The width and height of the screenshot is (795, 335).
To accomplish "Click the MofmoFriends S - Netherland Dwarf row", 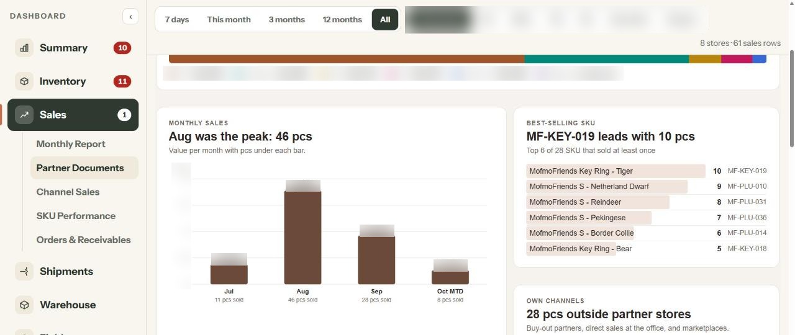I will tap(647, 187).
